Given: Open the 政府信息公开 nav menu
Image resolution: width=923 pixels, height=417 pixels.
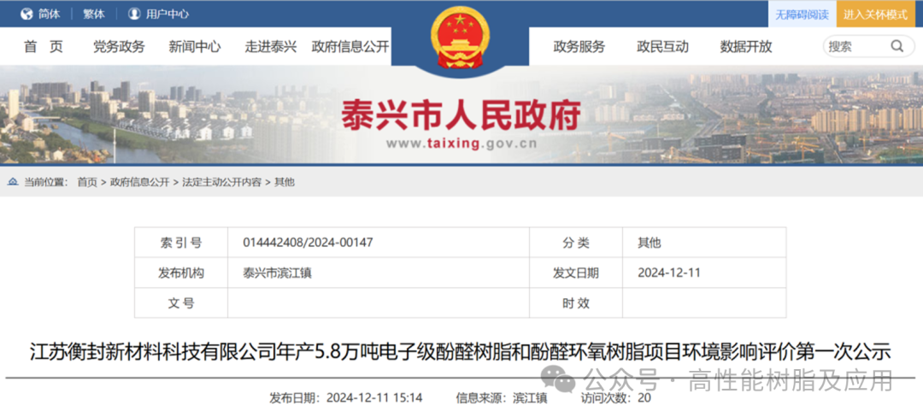Looking at the screenshot, I should tap(350, 47).
